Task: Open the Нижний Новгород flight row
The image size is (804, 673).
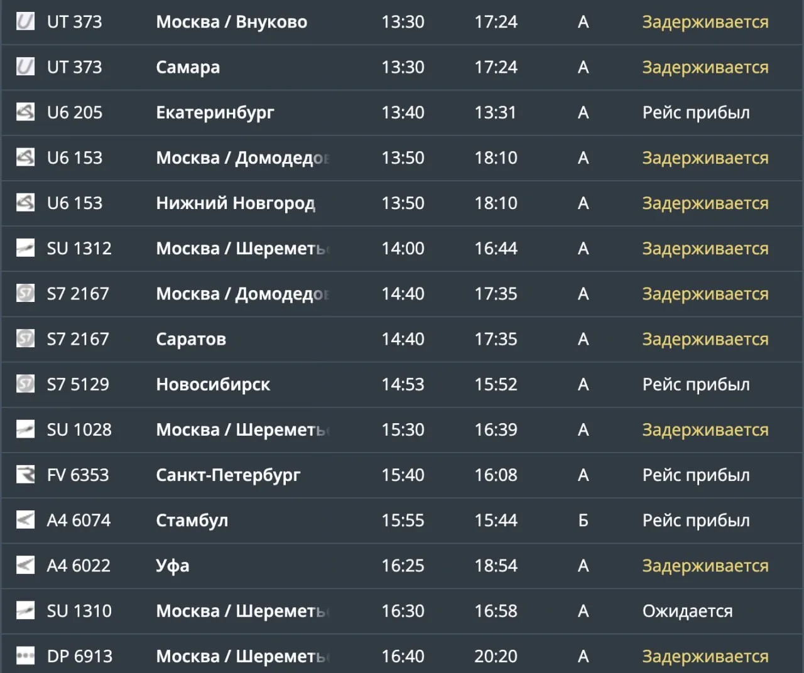Action: 402,203
